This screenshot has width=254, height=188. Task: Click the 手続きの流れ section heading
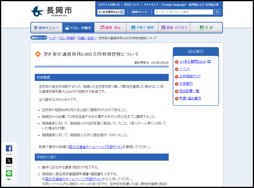102,157
